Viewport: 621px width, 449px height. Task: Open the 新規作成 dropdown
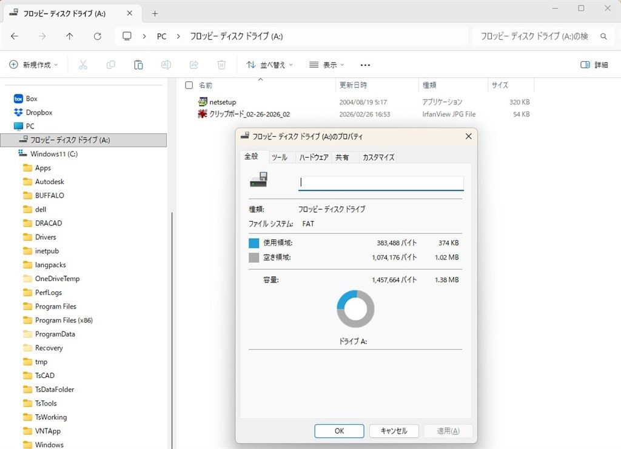(34, 65)
